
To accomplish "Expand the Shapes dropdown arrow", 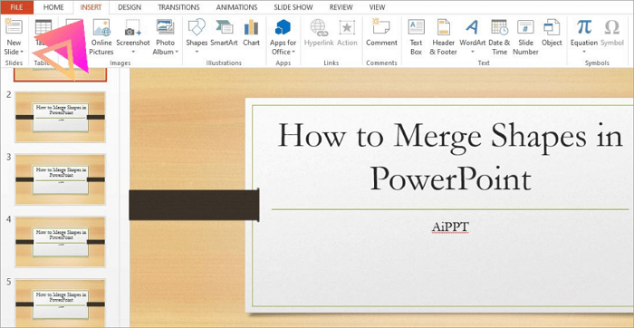I will pos(197,52).
